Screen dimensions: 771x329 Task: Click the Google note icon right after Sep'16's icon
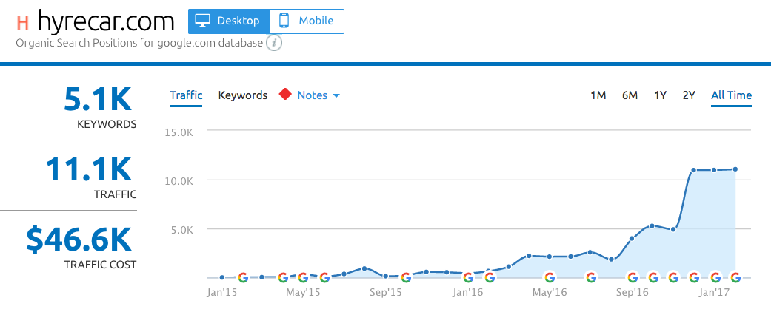653,277
